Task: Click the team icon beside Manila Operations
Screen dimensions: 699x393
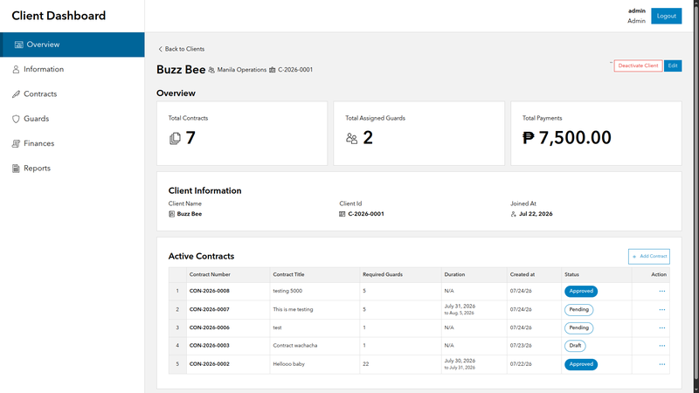Action: [x=211, y=70]
